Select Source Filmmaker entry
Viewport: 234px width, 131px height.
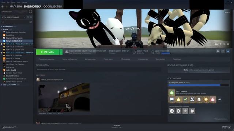pos(12,76)
